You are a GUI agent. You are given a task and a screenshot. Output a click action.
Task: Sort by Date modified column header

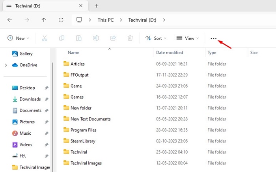[170, 53]
